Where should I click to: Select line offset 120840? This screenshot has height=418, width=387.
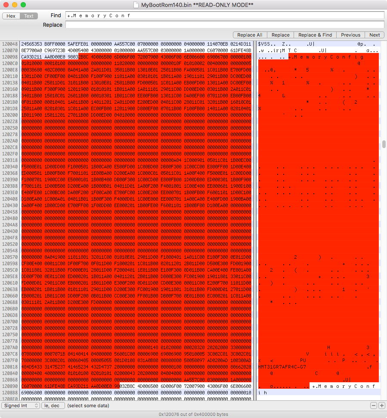pyautogui.click(x=10, y=373)
